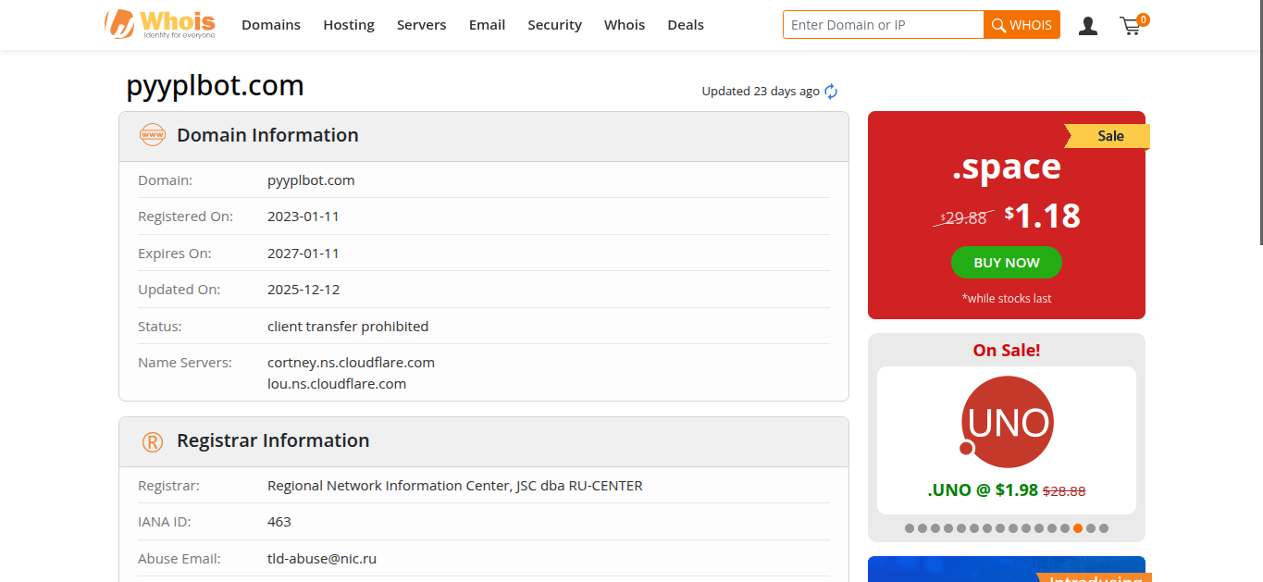
Task: Open the Security menu
Action: [x=554, y=25]
